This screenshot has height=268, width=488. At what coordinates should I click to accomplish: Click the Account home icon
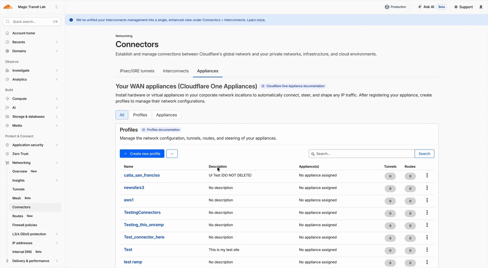(x=7, y=33)
